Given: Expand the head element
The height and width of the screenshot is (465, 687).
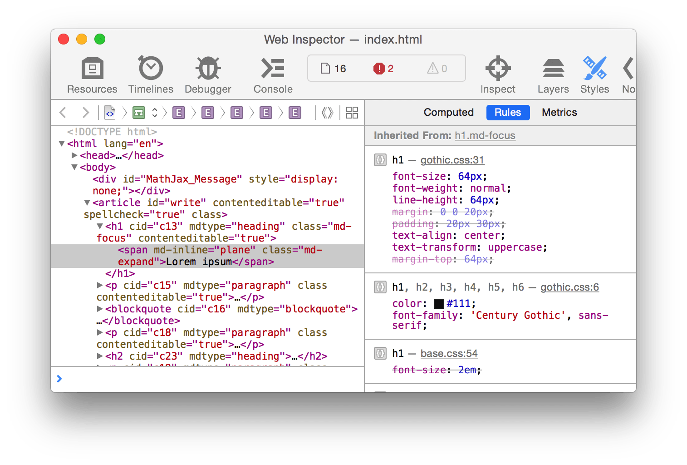Looking at the screenshot, I should click(74, 155).
